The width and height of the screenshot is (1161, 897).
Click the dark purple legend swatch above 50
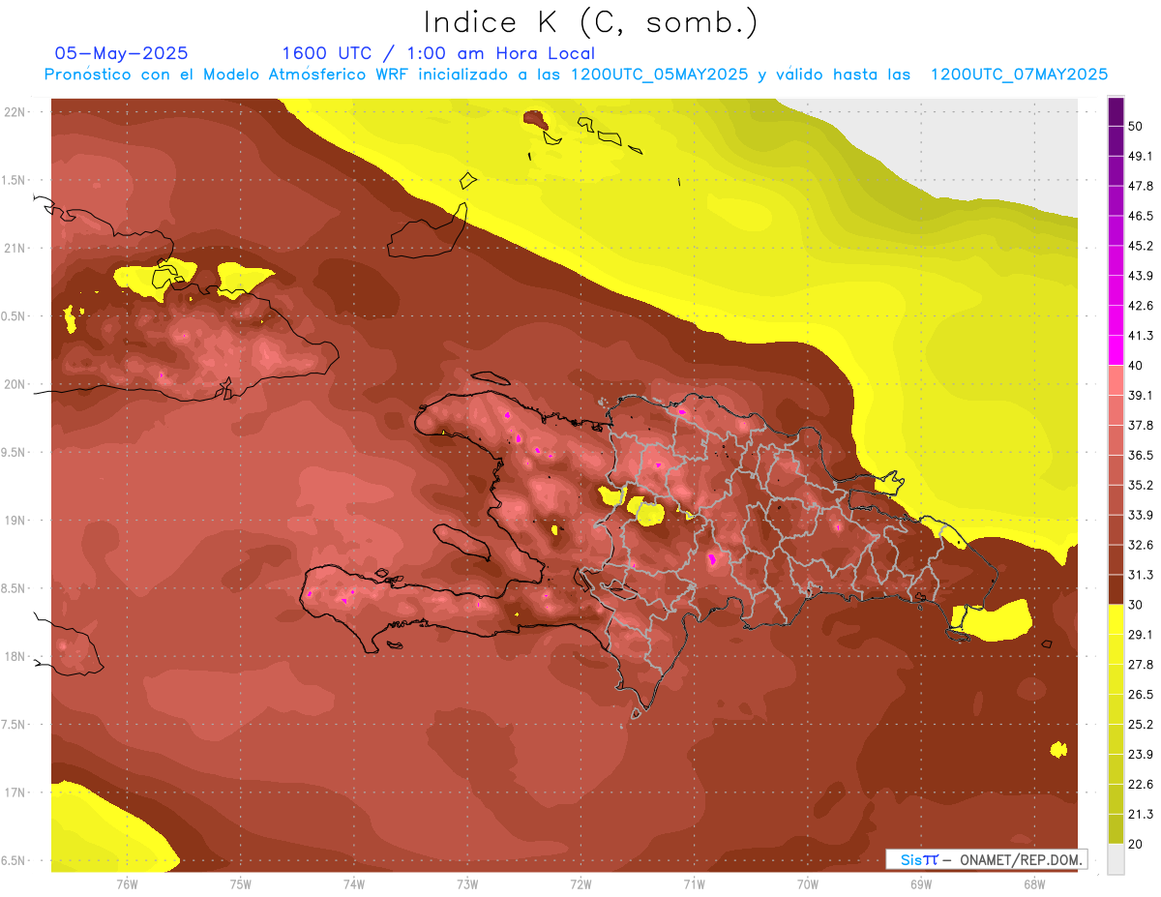coord(1116,112)
